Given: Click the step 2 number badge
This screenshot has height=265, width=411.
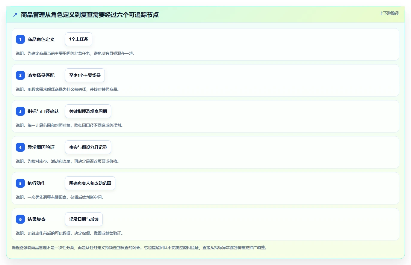Looking at the screenshot, I should click(20, 75).
